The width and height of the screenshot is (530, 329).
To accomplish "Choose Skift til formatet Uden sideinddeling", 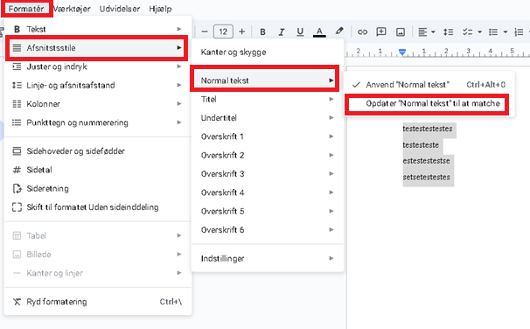I will 97,206.
